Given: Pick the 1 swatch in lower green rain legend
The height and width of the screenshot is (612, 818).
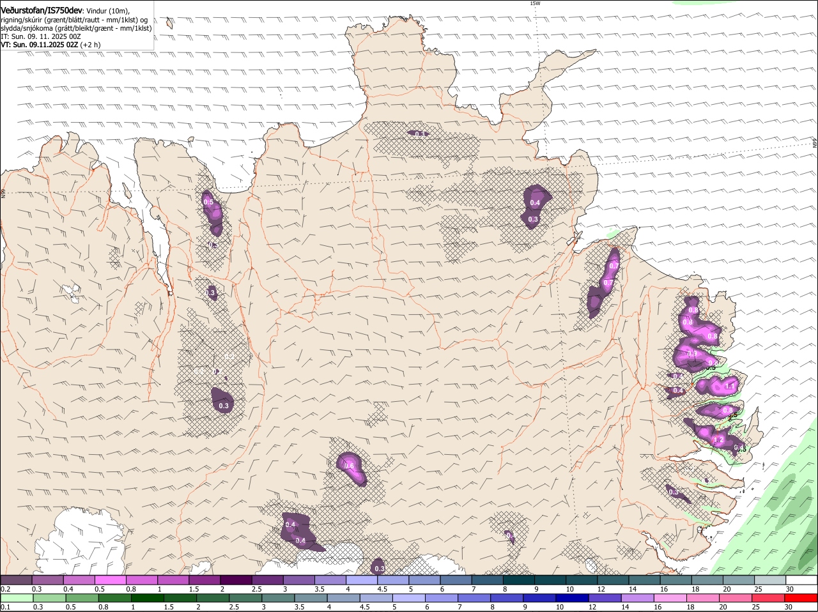Looking at the screenshot, I should point(147,599).
